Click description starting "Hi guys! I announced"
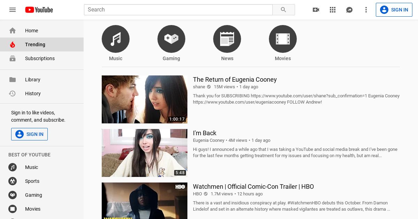The image size is (418, 219). (x=295, y=153)
